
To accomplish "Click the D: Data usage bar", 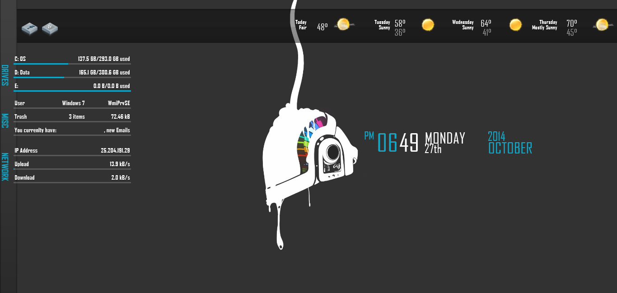I will pos(72,78).
